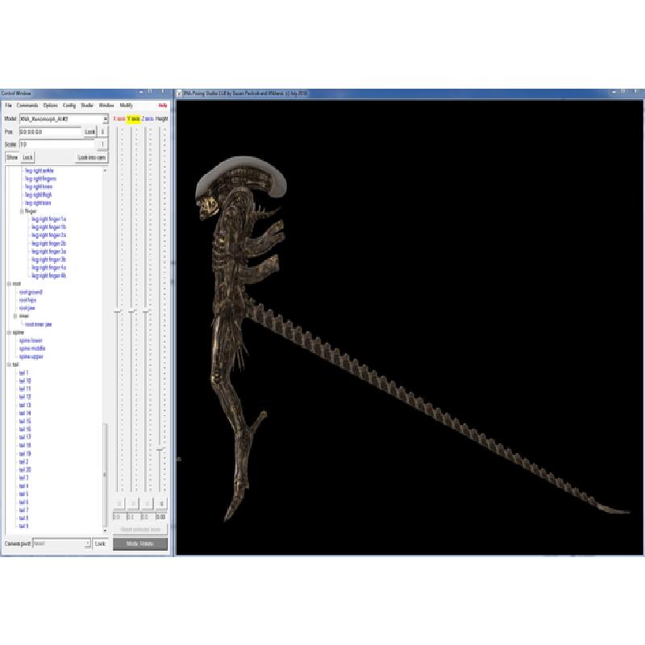Click the reset button under X axis slider
The height and width of the screenshot is (645, 645).
pyautogui.click(x=119, y=504)
